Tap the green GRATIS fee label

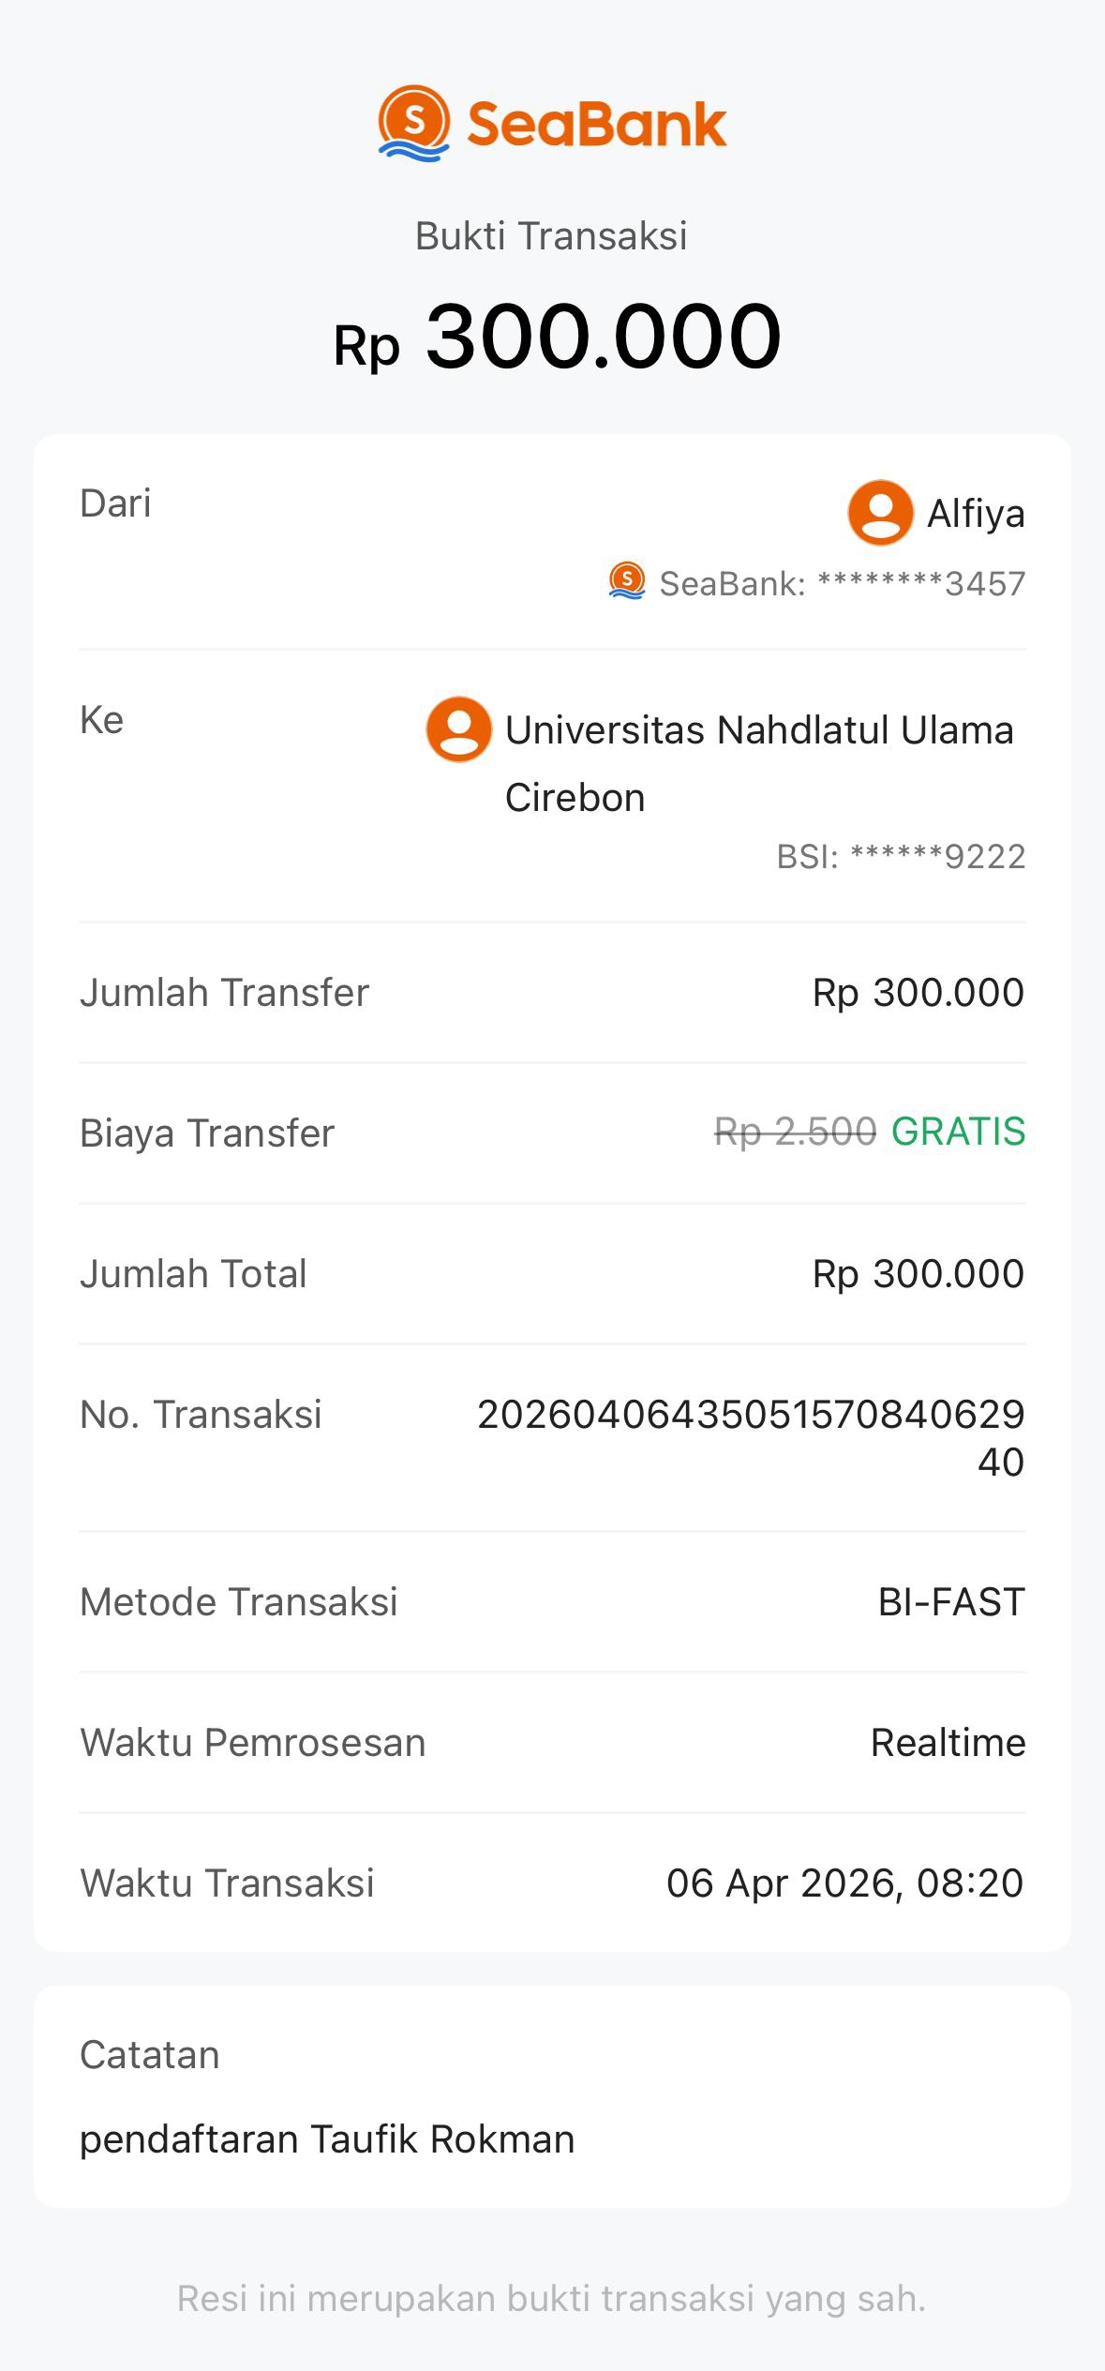click(x=958, y=1132)
